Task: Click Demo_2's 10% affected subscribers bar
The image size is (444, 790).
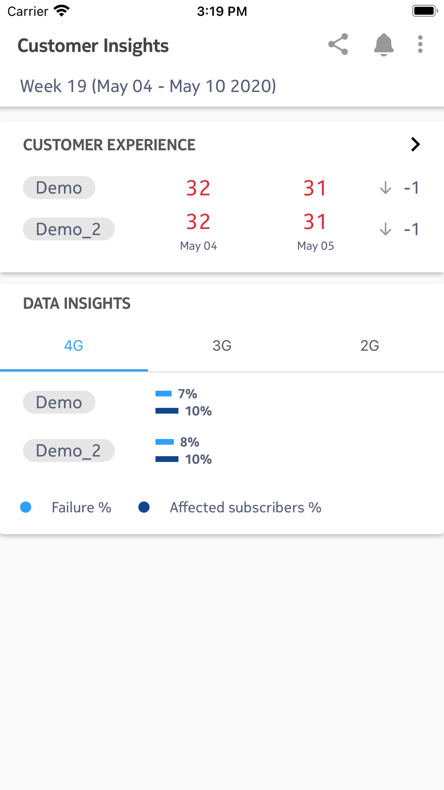Action: point(167,459)
